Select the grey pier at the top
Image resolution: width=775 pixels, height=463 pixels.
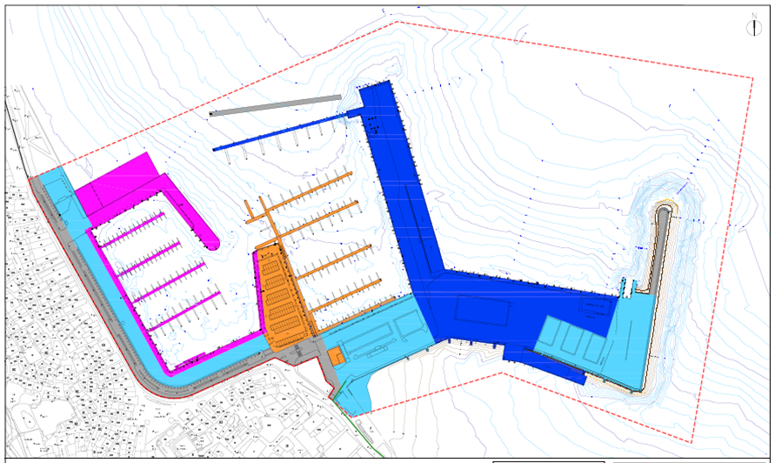275,104
